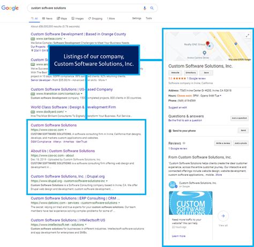
Task: Open Custom Software Solutions ERP Consulting result
Action: [x=75, y=198]
